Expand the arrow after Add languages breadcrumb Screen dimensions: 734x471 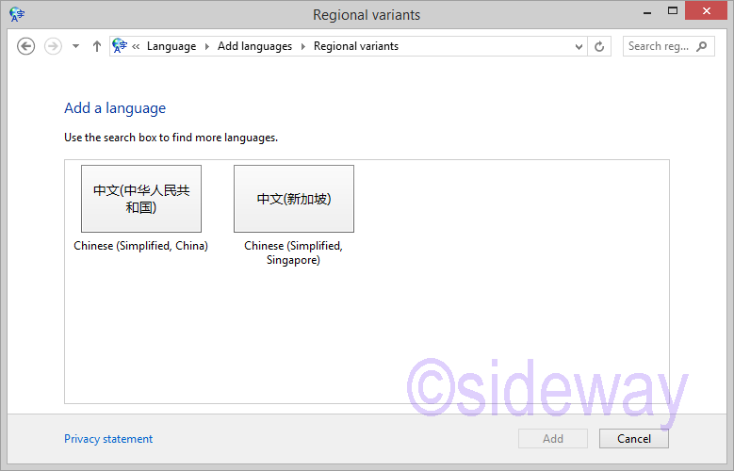tap(303, 46)
